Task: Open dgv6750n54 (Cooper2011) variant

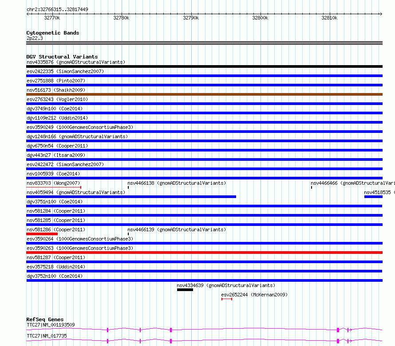Action: click(57, 146)
